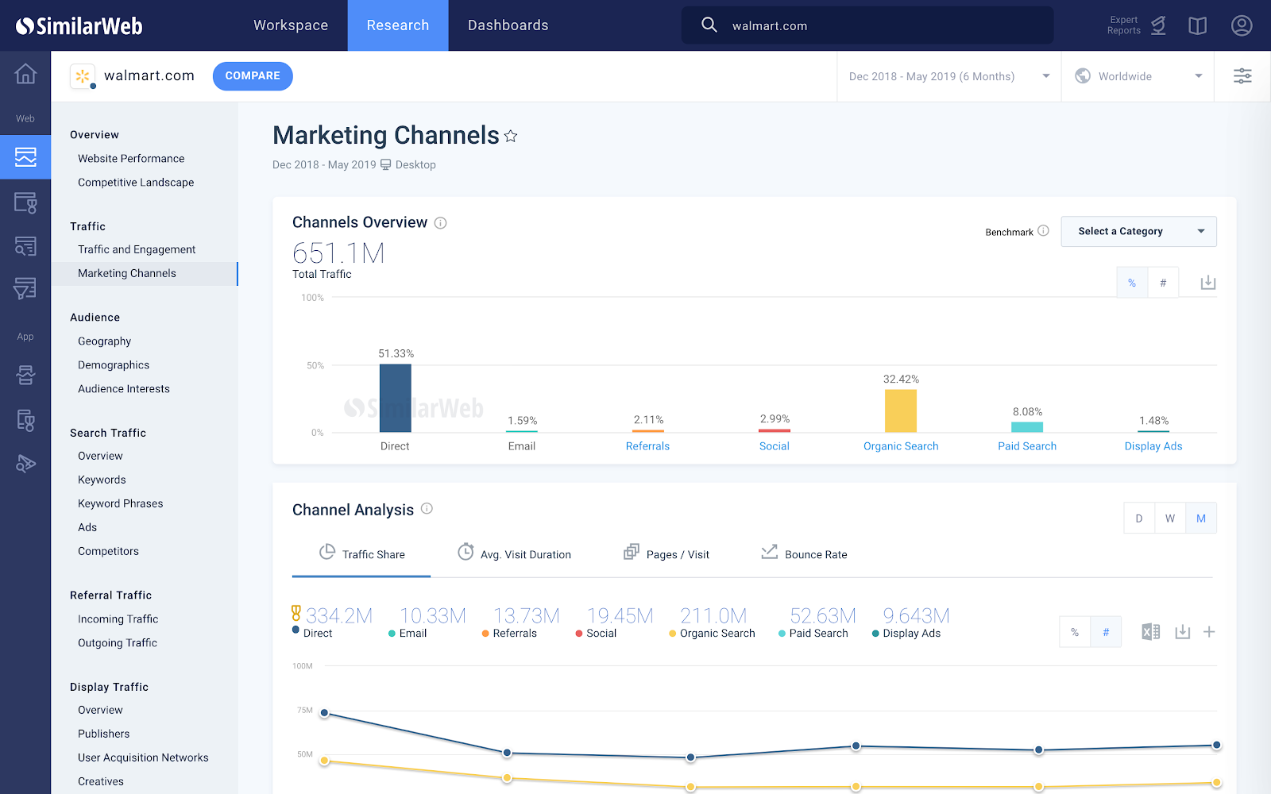The width and height of the screenshot is (1271, 794).
Task: Click the filter sliders icon near Worldwide
Action: 1242,75
